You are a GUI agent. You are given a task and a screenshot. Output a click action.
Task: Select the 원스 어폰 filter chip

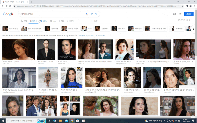[52, 29]
